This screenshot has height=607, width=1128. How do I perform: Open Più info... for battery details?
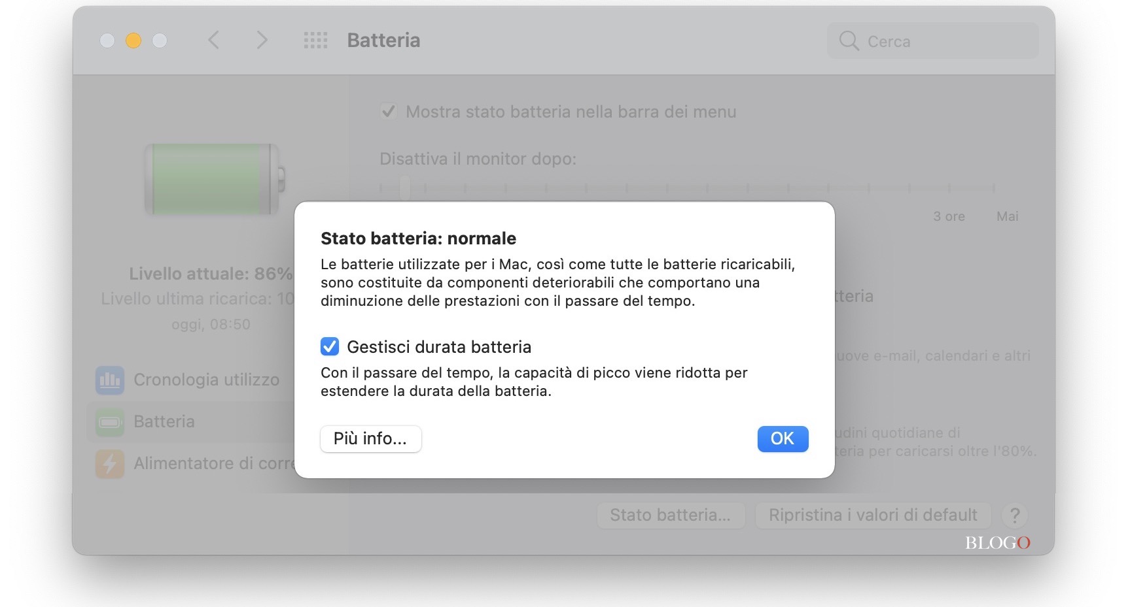click(370, 439)
